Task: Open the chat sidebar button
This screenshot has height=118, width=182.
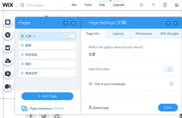Action: click(x=8, y=86)
